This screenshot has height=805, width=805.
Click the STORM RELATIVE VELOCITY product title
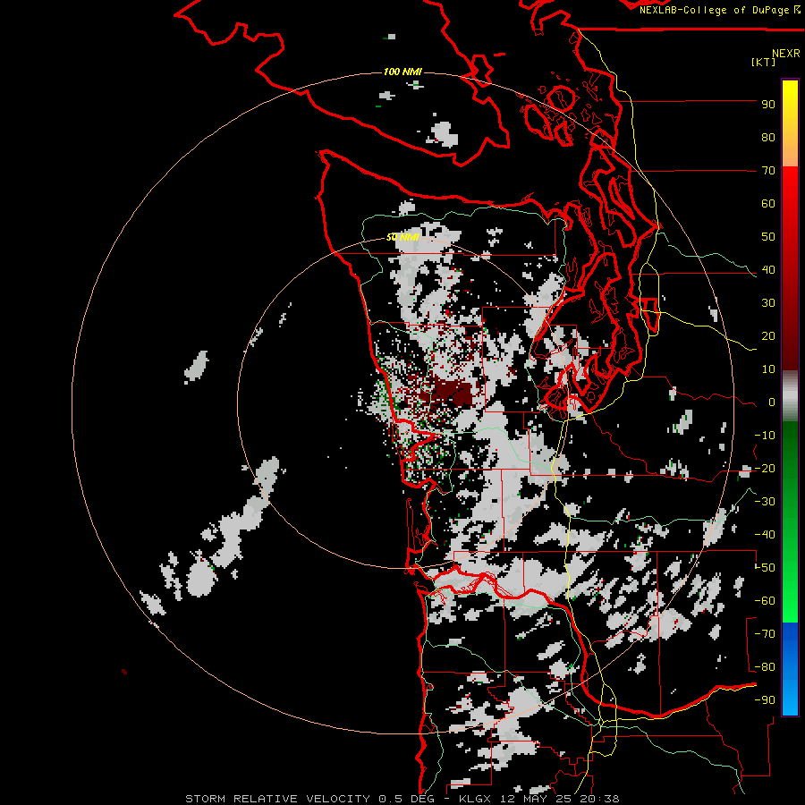click(277, 799)
